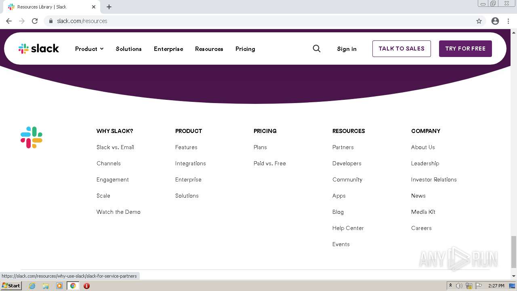The image size is (517, 291).
Task: Open the Investor Relations link
Action: pos(434,179)
